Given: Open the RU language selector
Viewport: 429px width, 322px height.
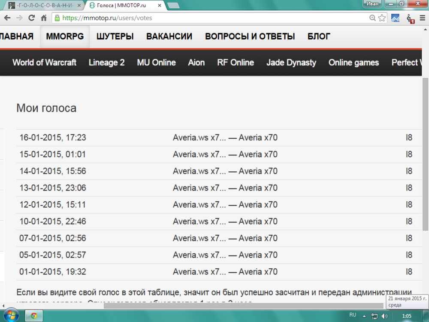Looking at the screenshot, I should pos(353,315).
